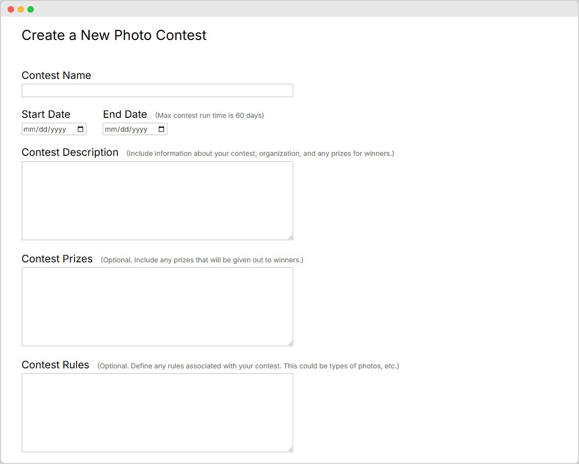The image size is (579, 464).
Task: Open the Start Date calendar picker icon
Action: pos(80,129)
